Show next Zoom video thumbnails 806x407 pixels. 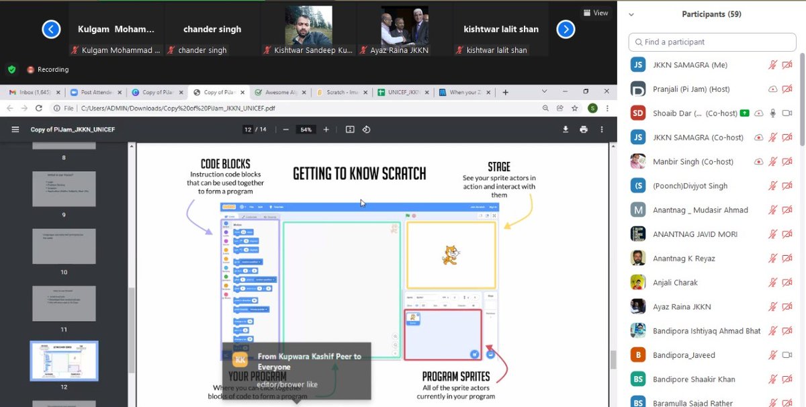point(566,29)
